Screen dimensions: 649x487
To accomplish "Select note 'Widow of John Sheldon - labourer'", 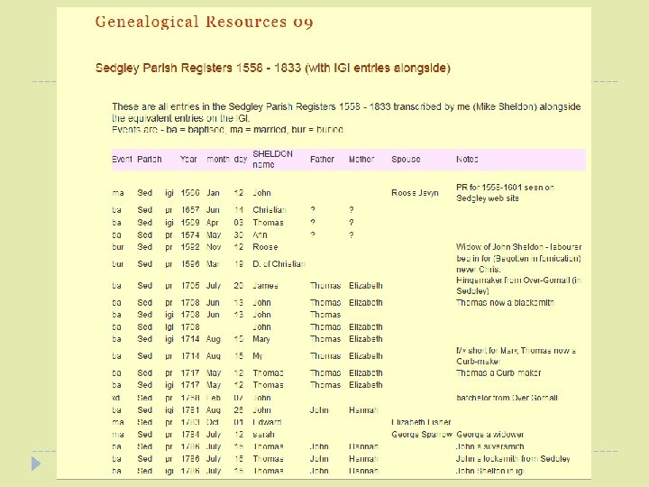I will pyautogui.click(x=518, y=247).
